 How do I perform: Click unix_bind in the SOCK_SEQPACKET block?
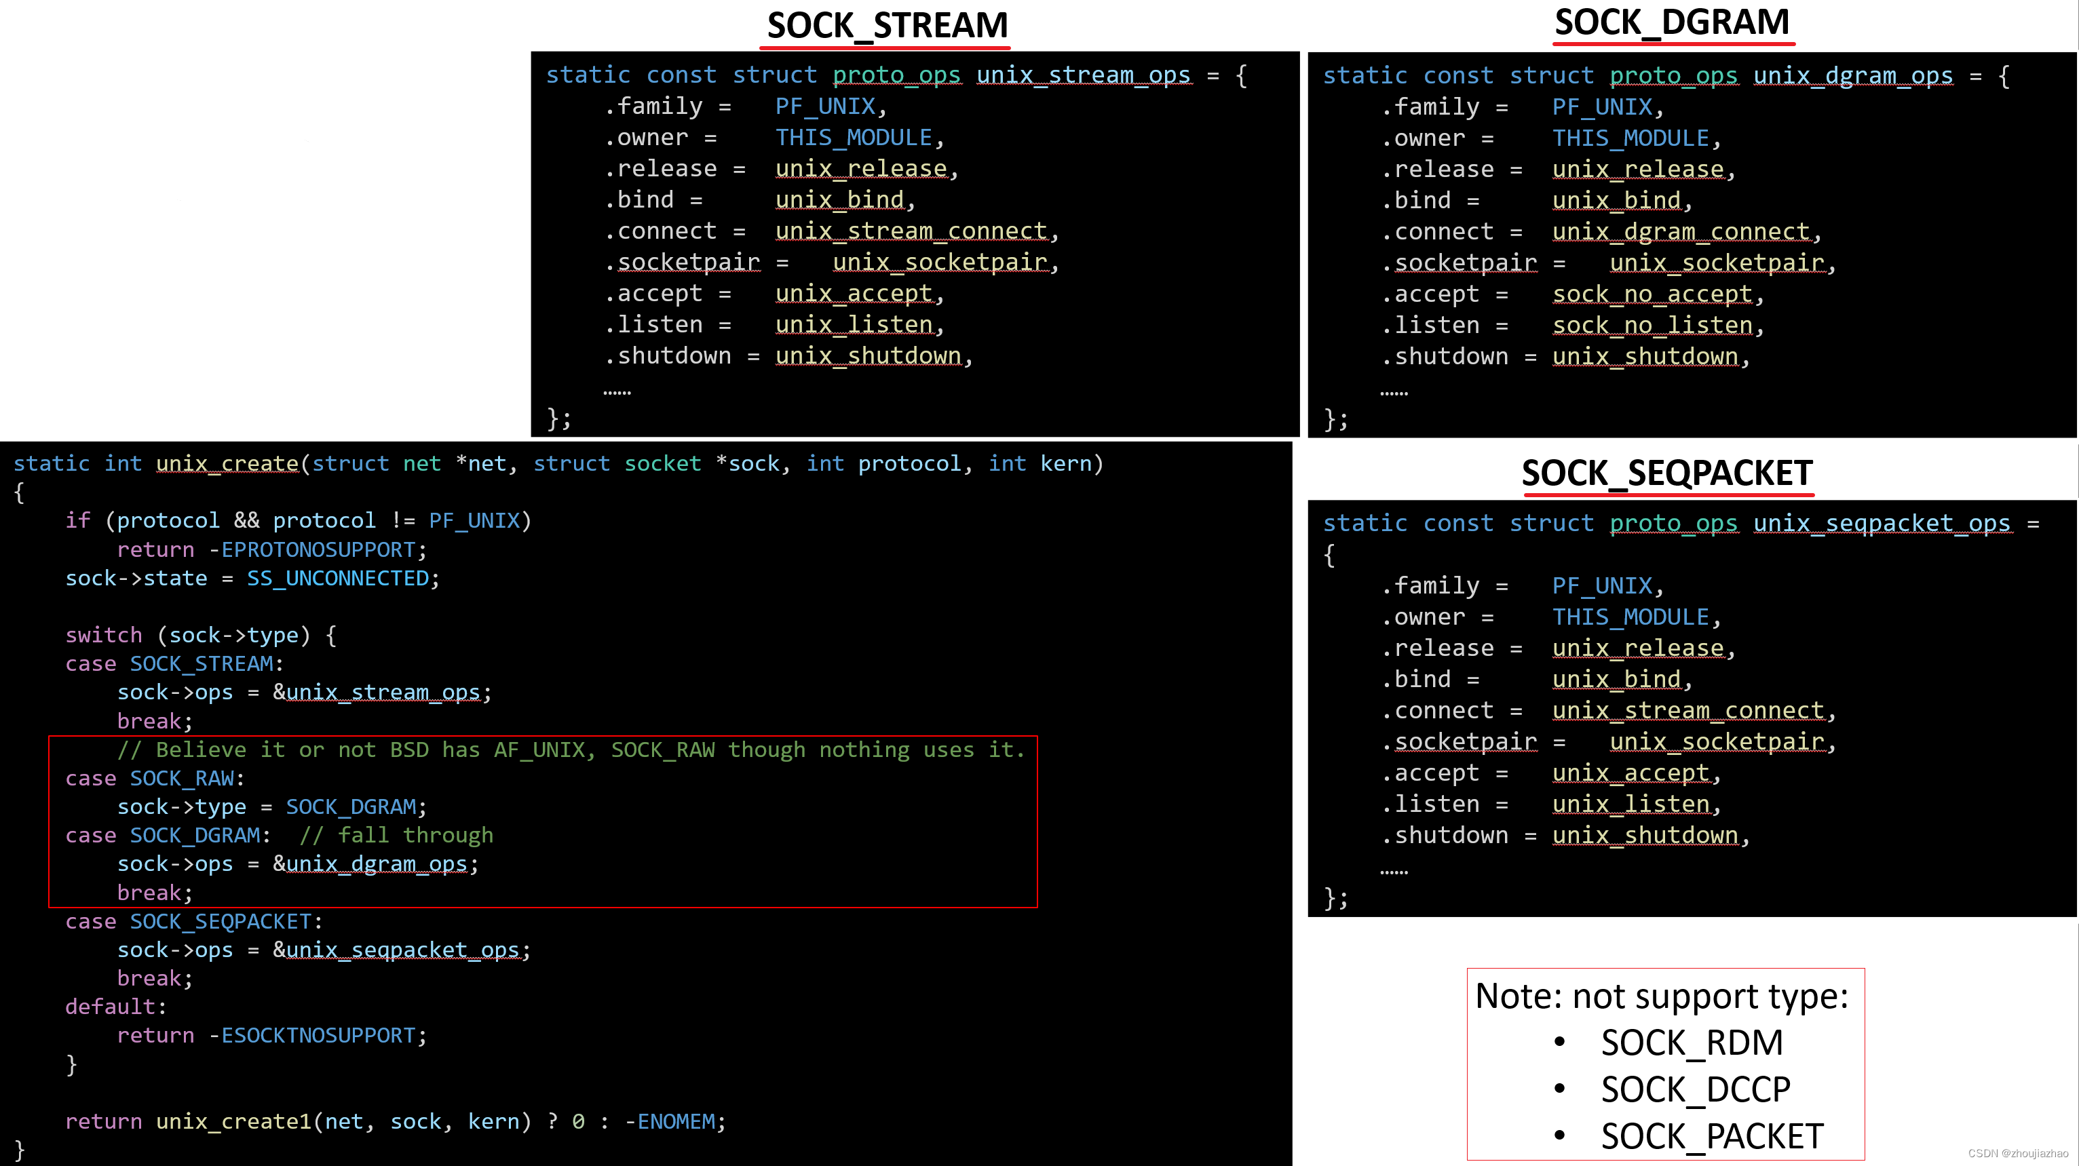tap(1616, 680)
